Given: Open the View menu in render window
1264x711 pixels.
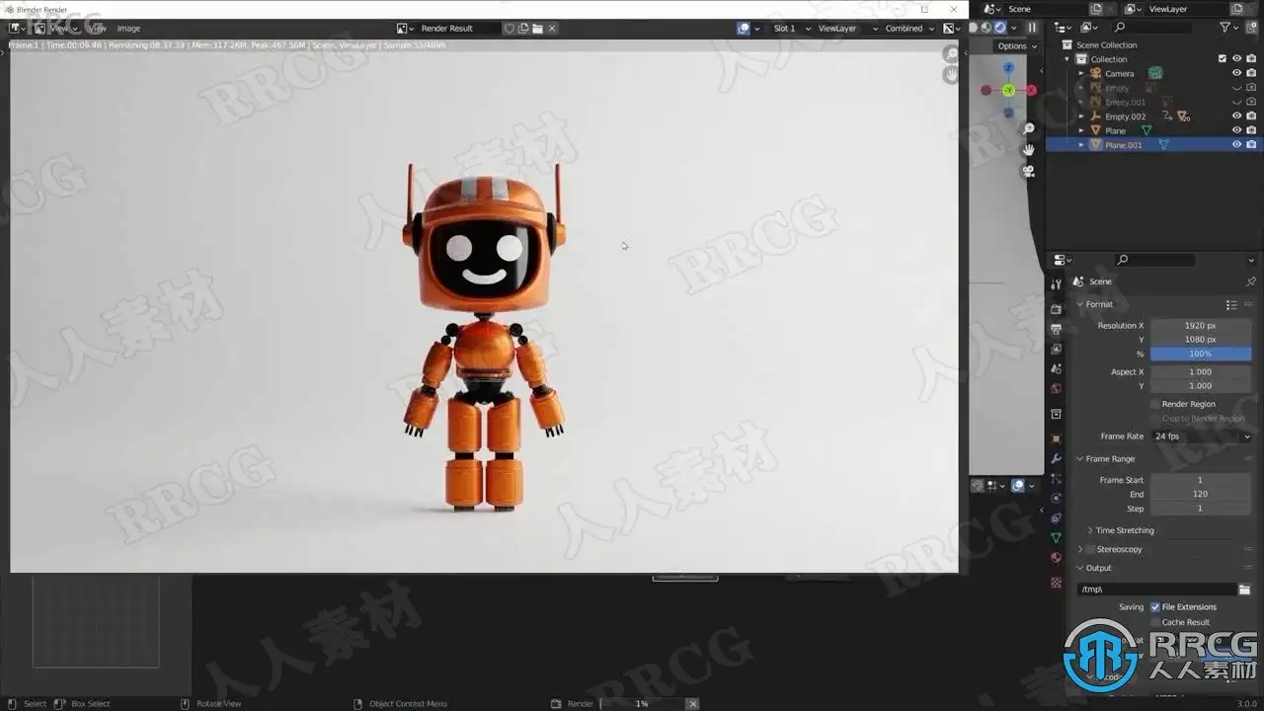Looking at the screenshot, I should point(97,29).
